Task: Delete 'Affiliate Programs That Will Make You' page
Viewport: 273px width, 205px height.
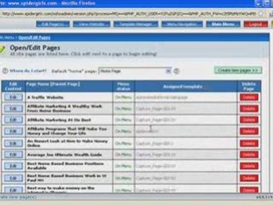Action: 249,132
